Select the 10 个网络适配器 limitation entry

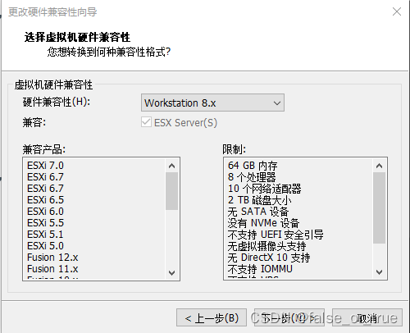click(x=264, y=189)
